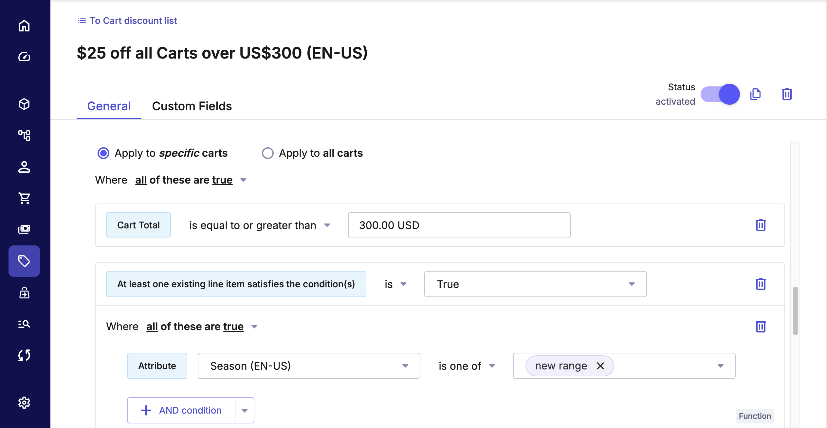The height and width of the screenshot is (428, 827).
Task: Toggle the Status activated switch
Action: coord(720,94)
